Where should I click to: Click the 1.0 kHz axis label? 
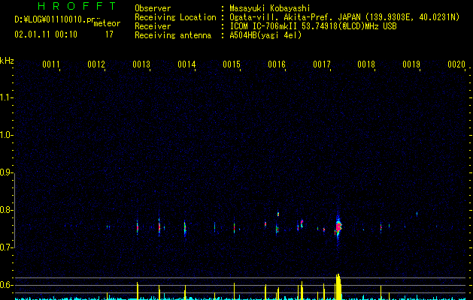tap(6, 135)
